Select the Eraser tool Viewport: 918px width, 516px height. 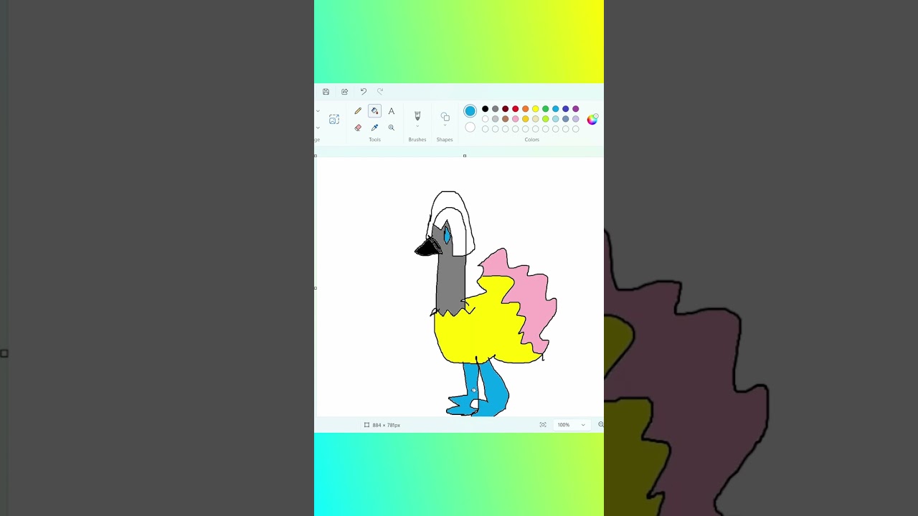(x=358, y=128)
